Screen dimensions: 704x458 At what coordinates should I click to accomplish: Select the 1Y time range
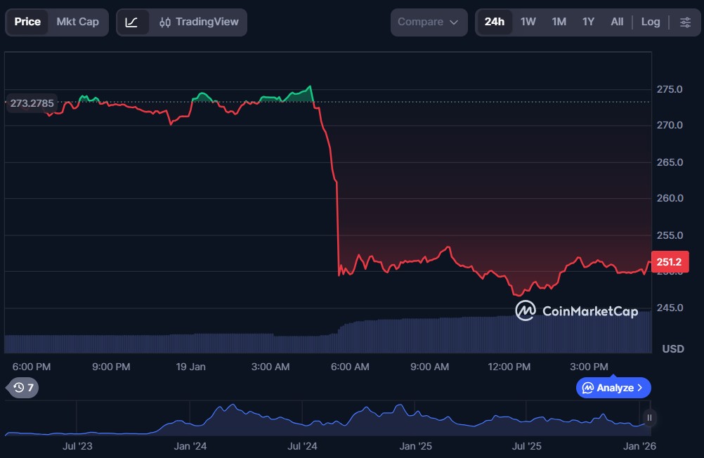coord(588,22)
